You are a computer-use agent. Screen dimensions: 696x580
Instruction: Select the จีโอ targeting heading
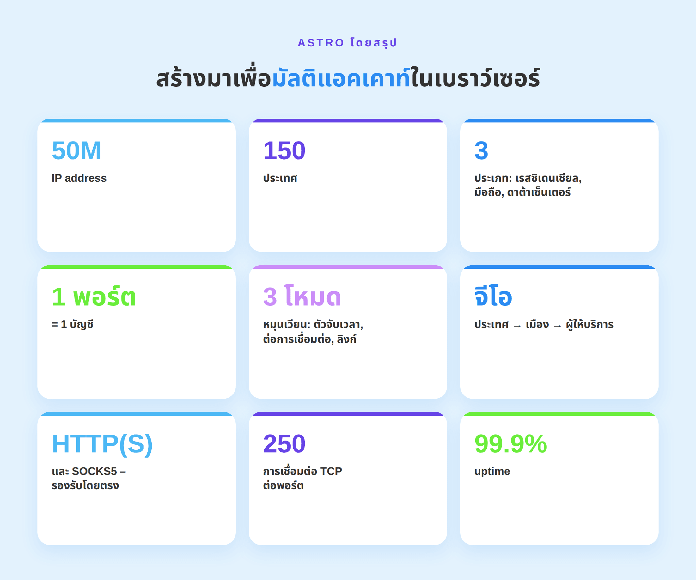tap(493, 296)
